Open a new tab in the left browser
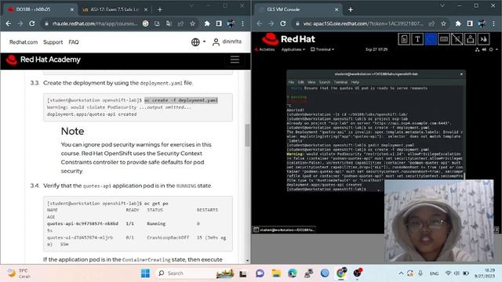Viewport: 502px width, 282px height. (160, 9)
